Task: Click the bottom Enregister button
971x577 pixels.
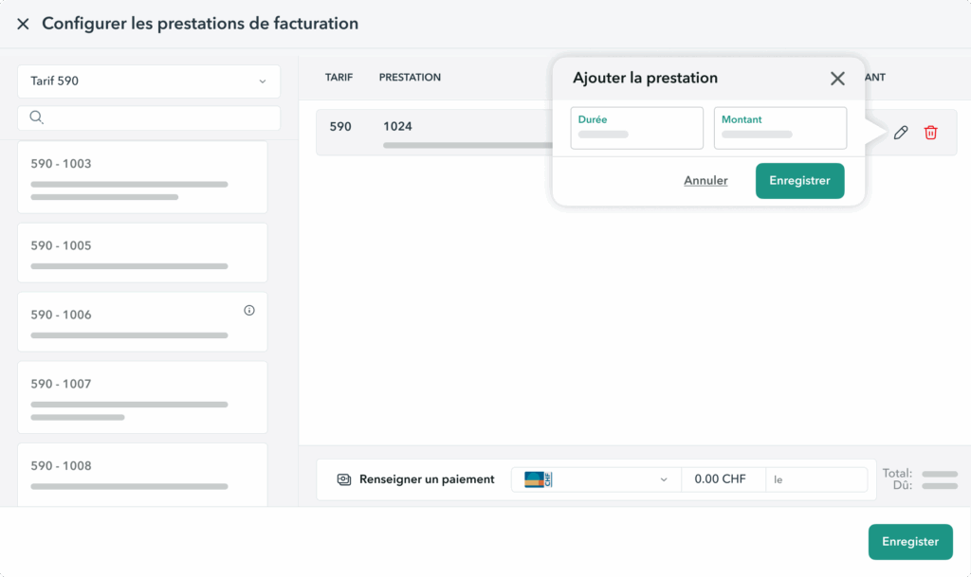Action: coord(910,542)
